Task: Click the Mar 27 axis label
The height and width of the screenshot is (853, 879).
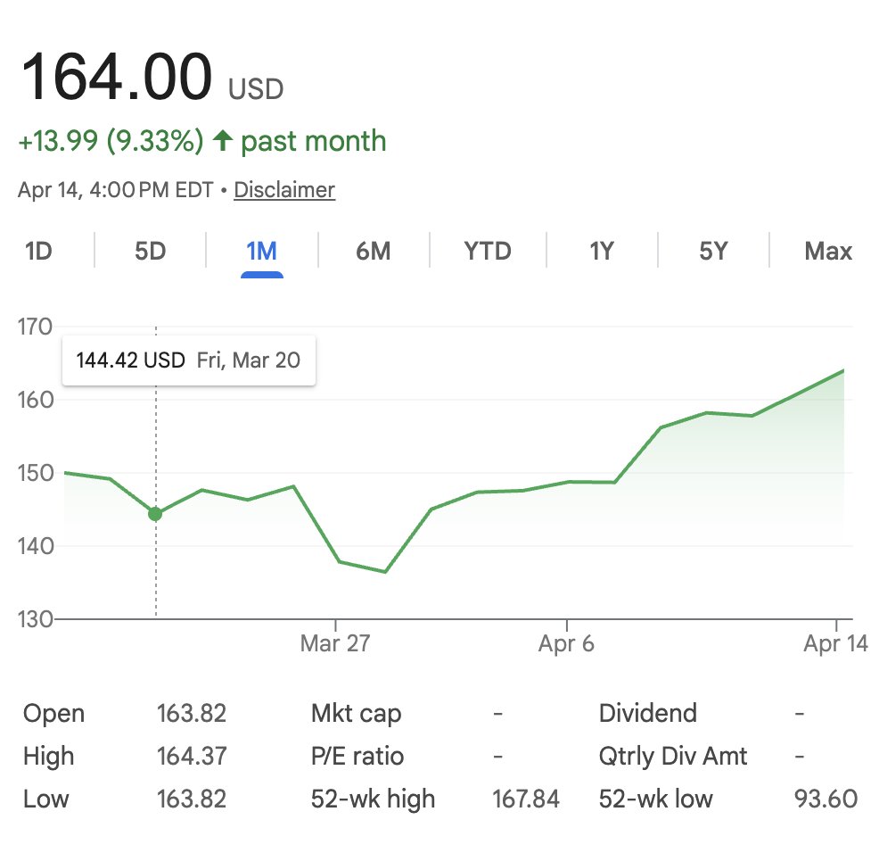Action: [x=335, y=643]
